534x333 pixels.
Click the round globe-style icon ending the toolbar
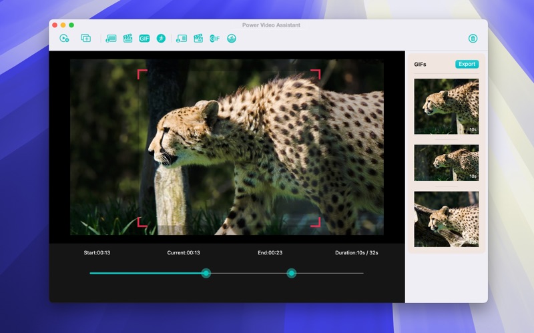(x=232, y=39)
